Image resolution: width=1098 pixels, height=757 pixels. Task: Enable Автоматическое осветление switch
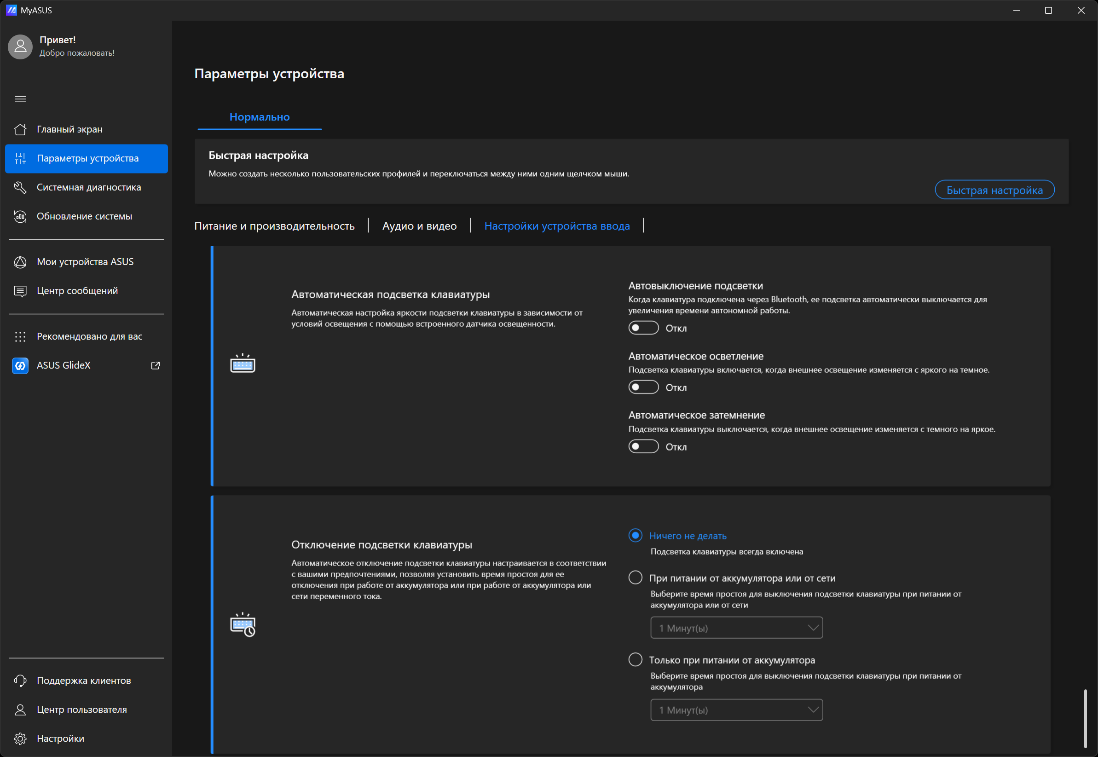[x=644, y=387]
